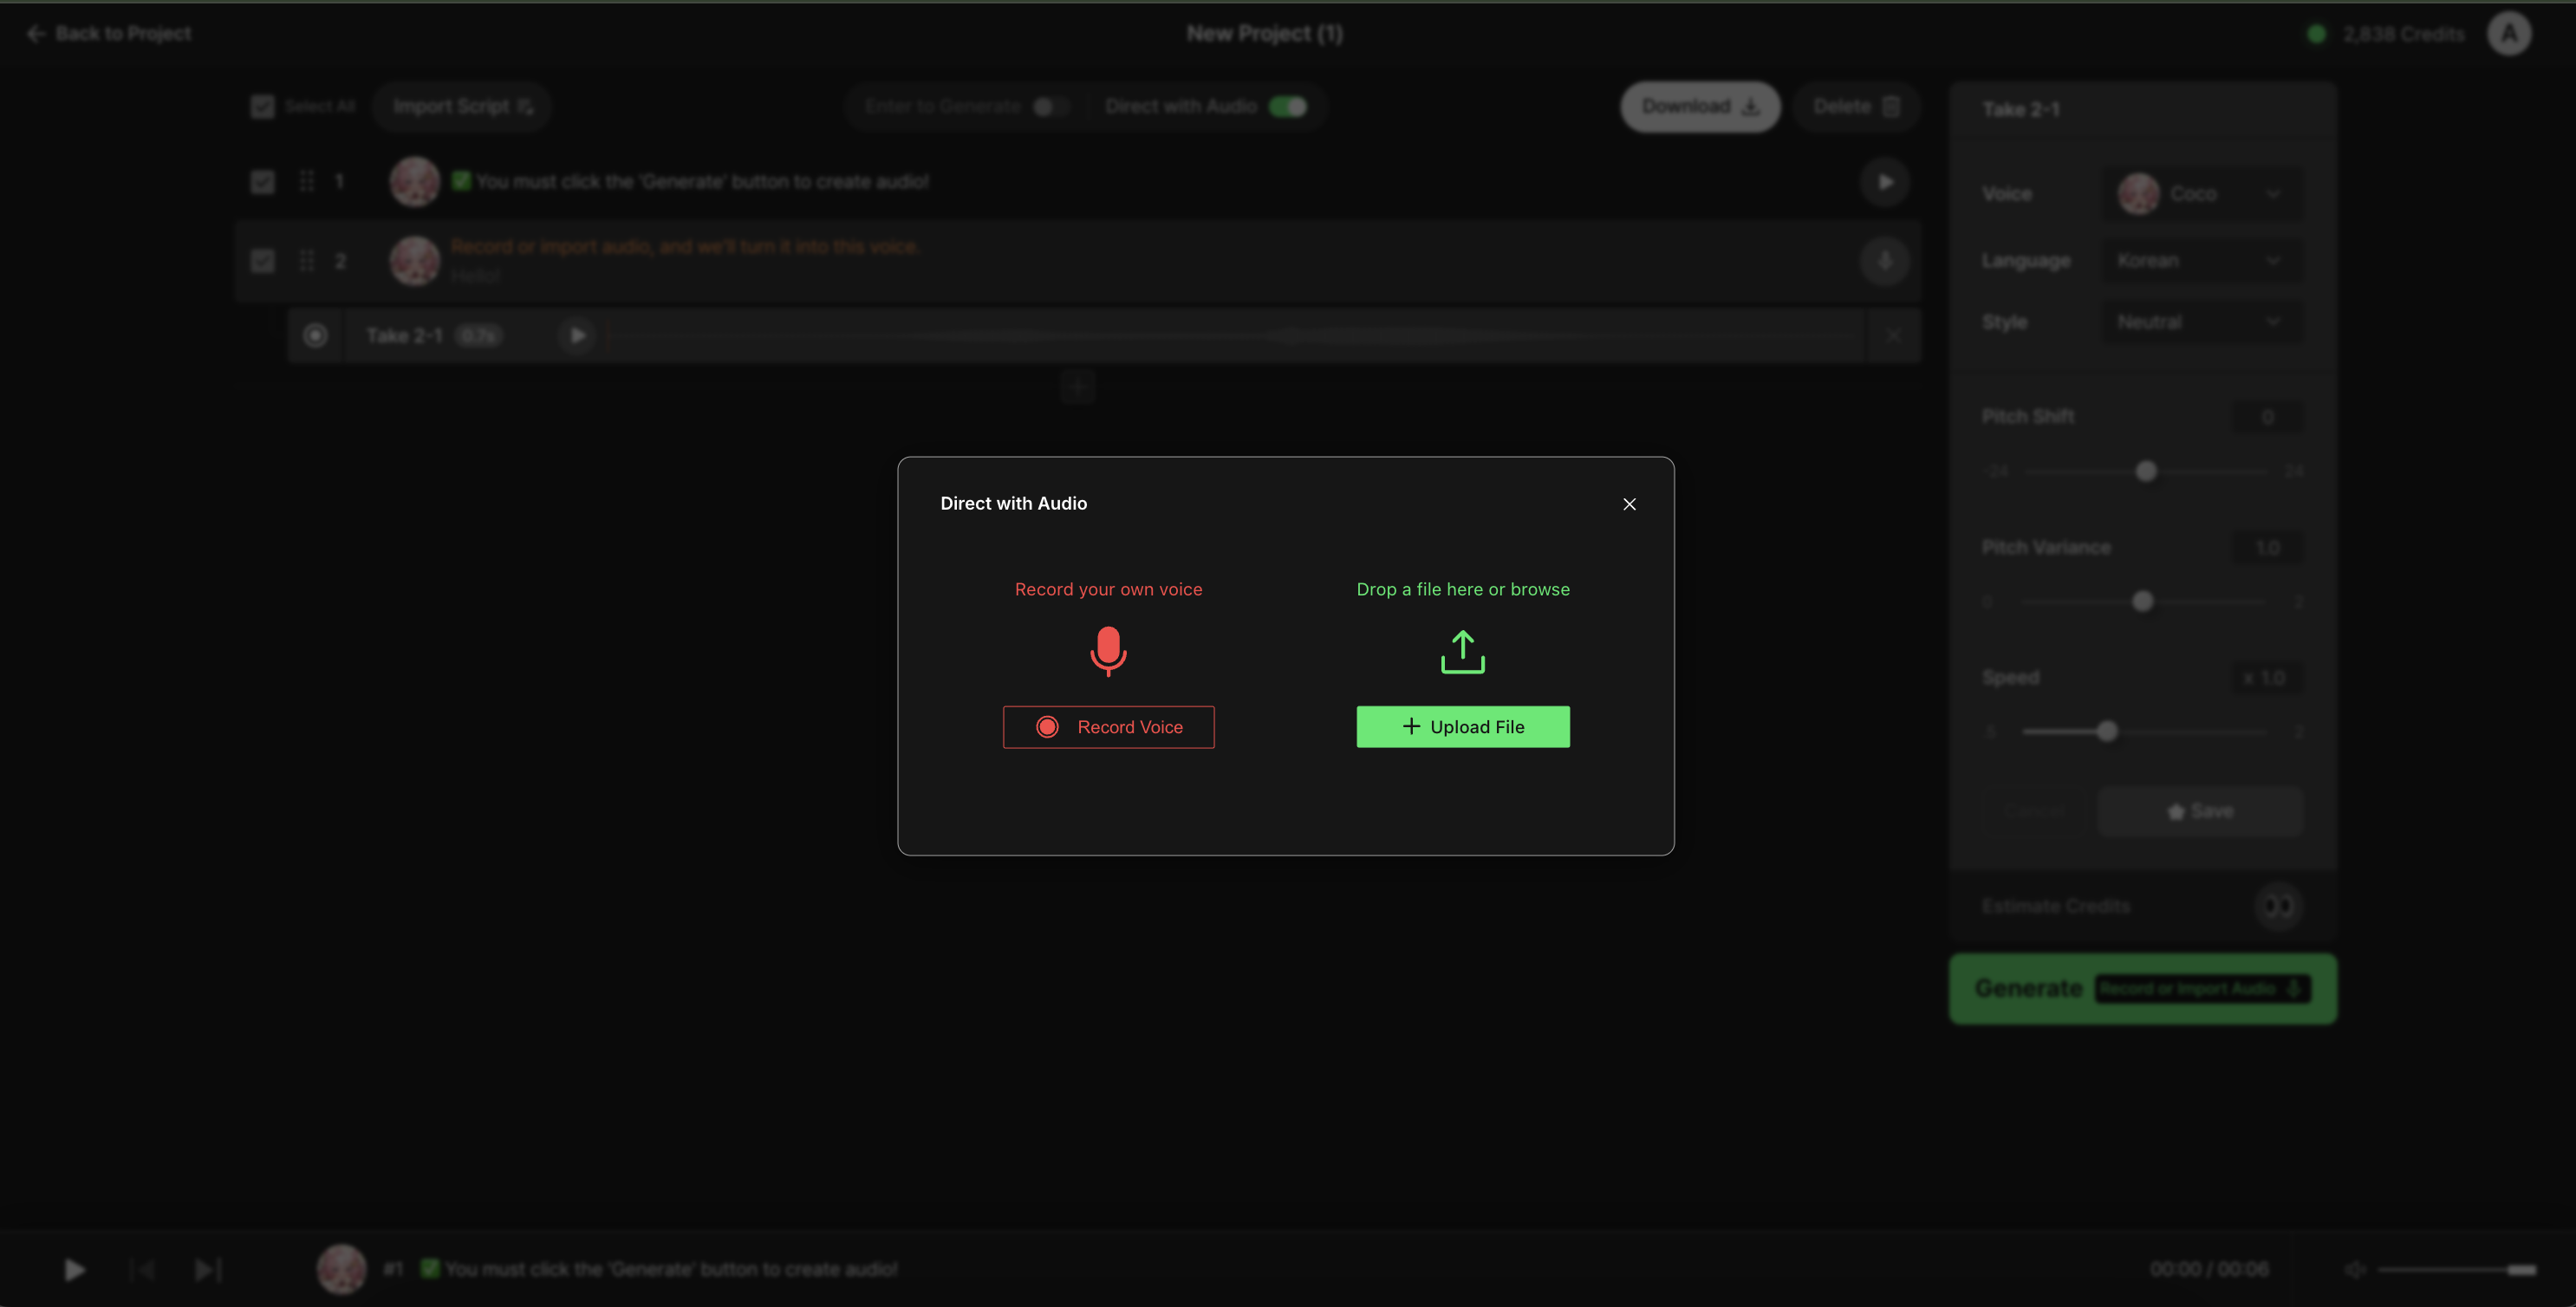
Task: Click the voice avatar on line 1
Action: (414, 182)
